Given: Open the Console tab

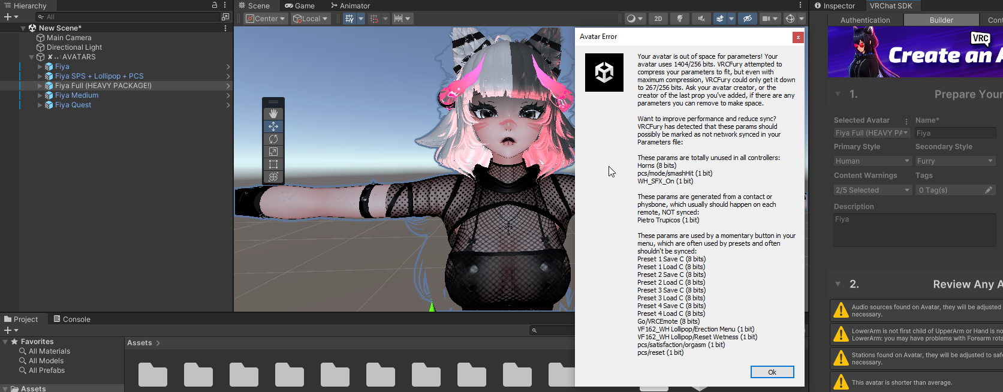Looking at the screenshot, I should 72,319.
